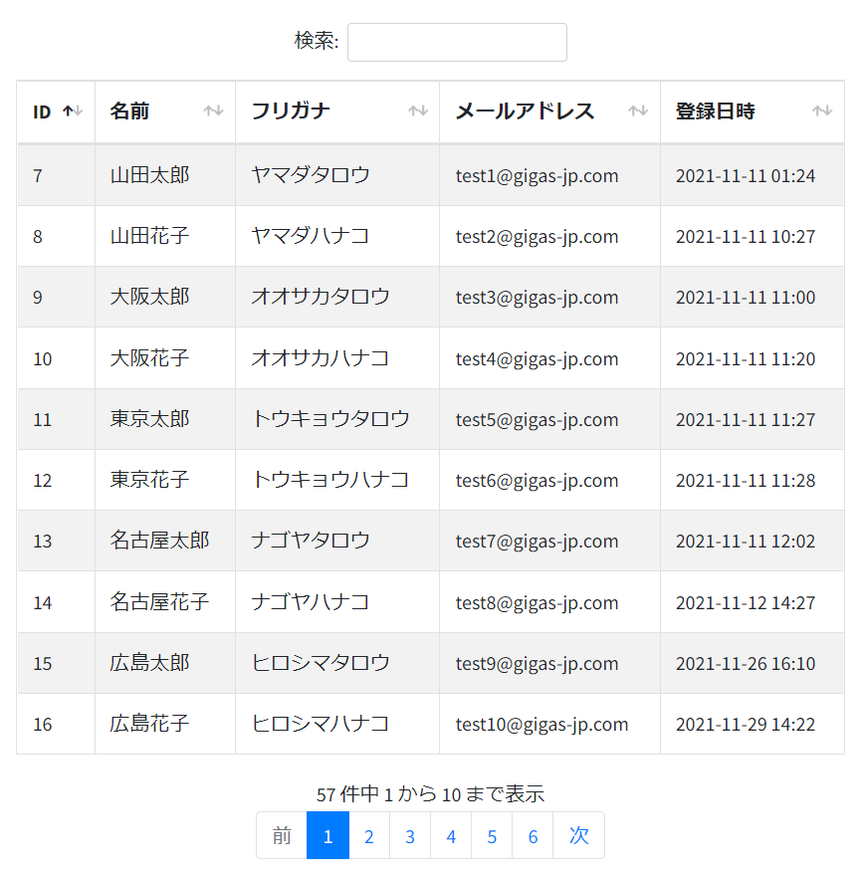Jump to last page 6

[533, 835]
